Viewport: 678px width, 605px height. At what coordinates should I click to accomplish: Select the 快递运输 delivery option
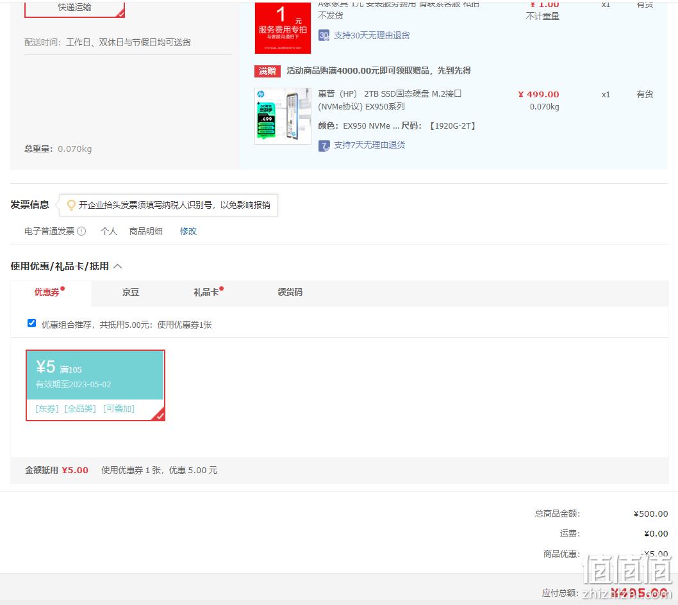pos(74,8)
